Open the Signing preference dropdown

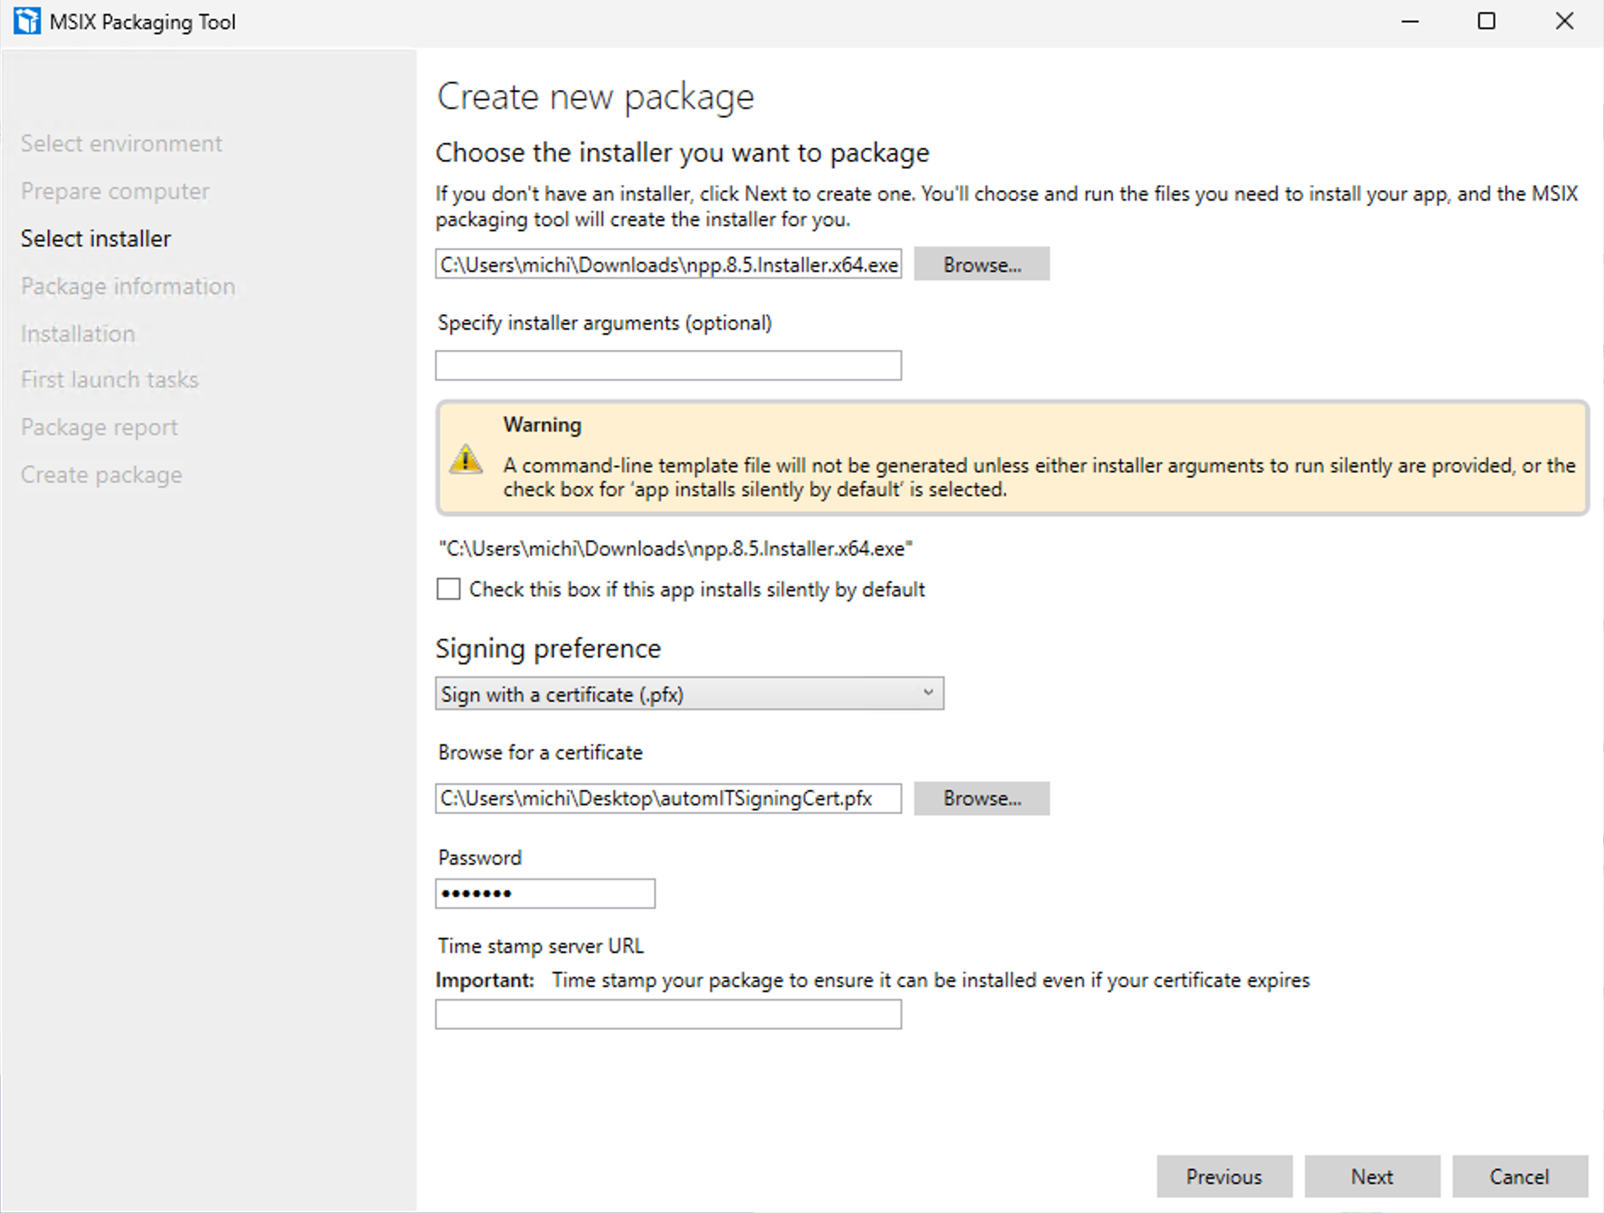point(689,694)
